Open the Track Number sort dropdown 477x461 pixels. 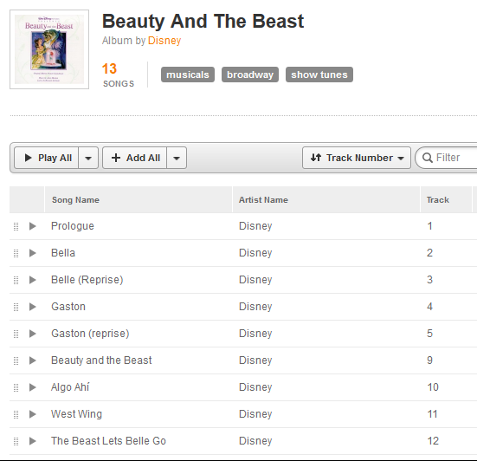(x=357, y=158)
